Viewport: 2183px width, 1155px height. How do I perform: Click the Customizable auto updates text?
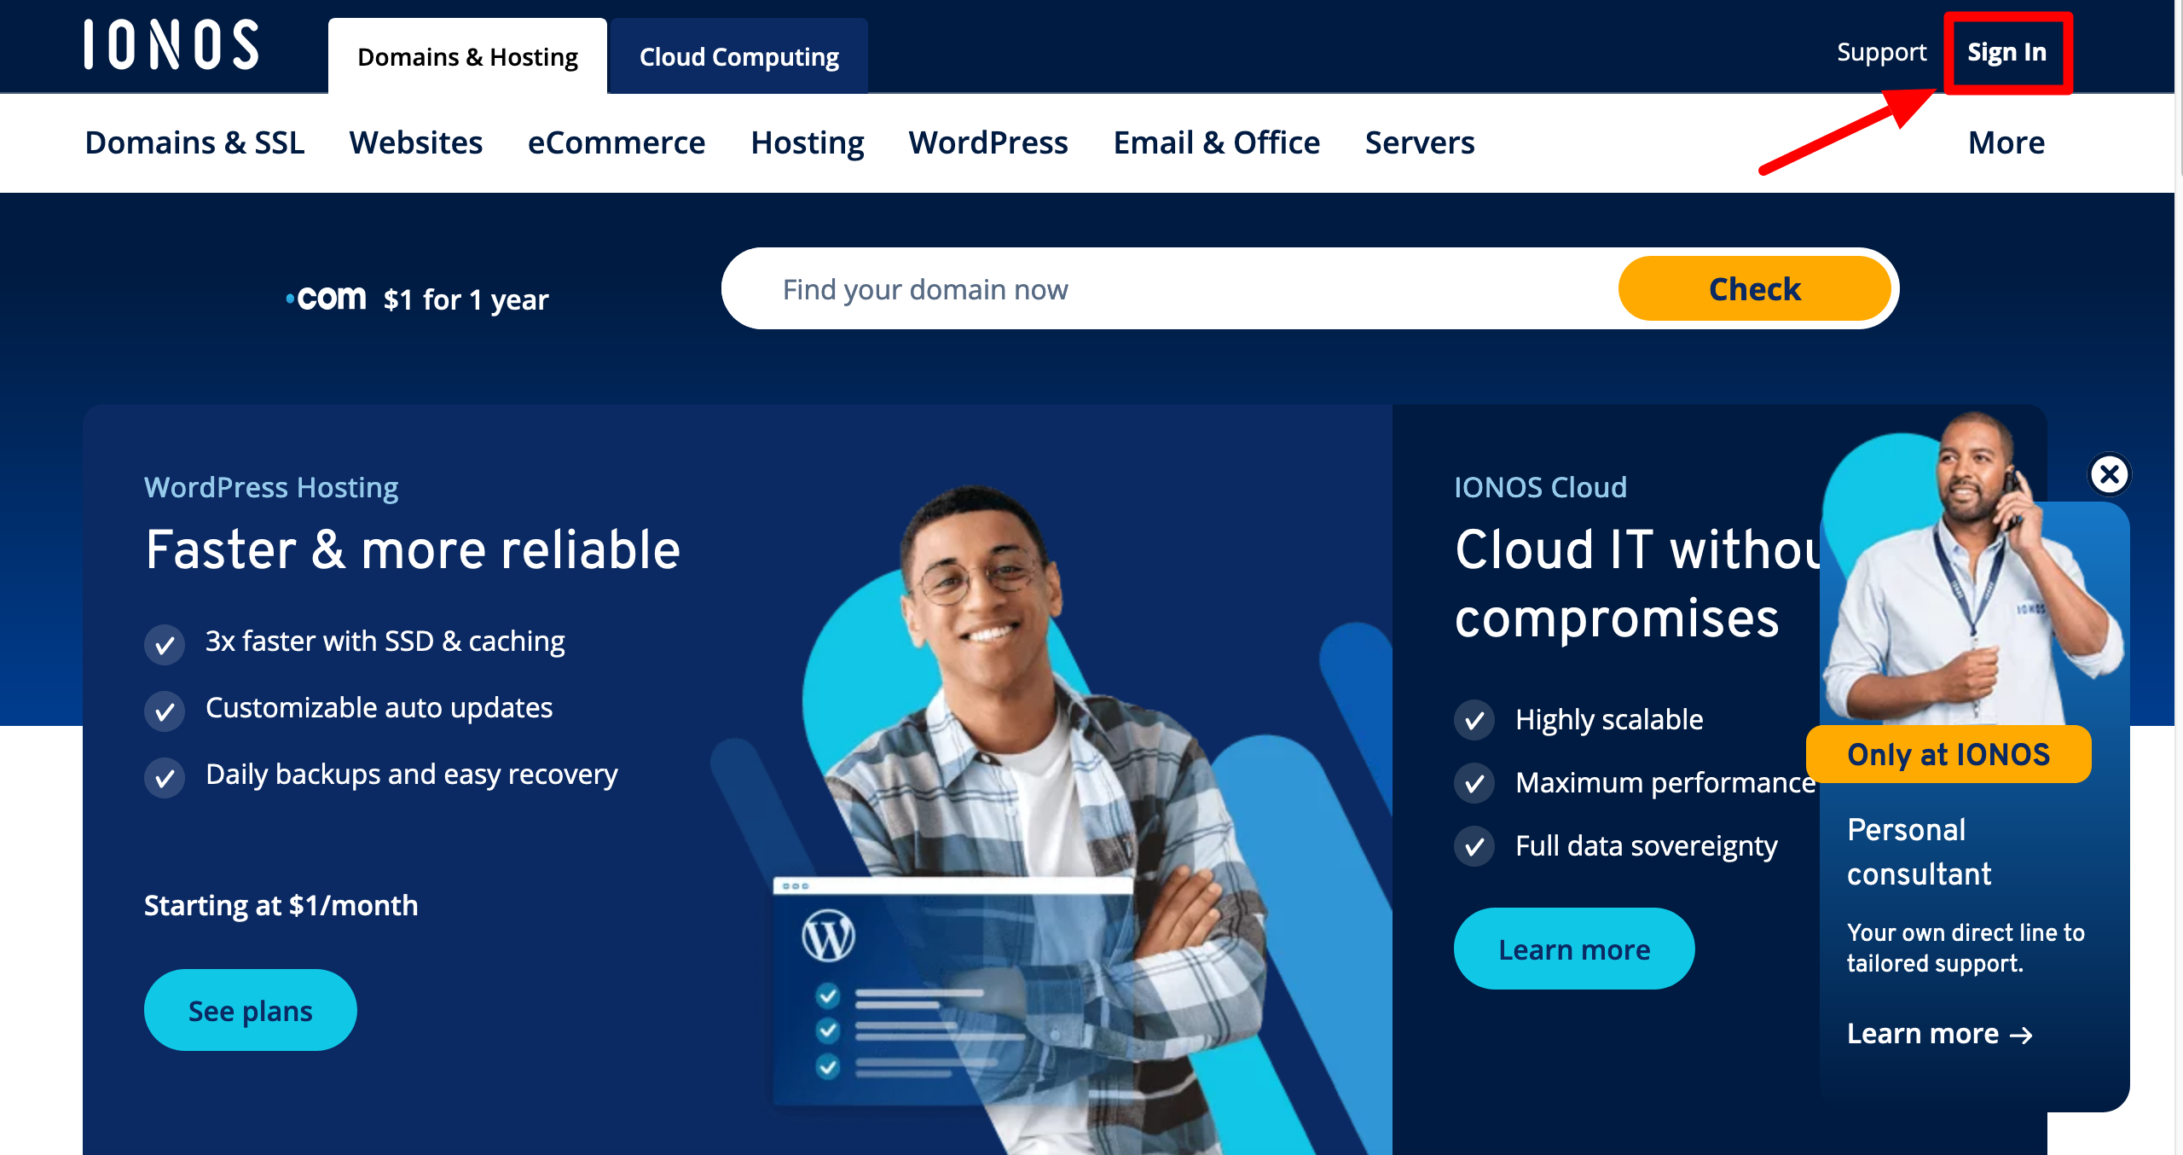(379, 708)
